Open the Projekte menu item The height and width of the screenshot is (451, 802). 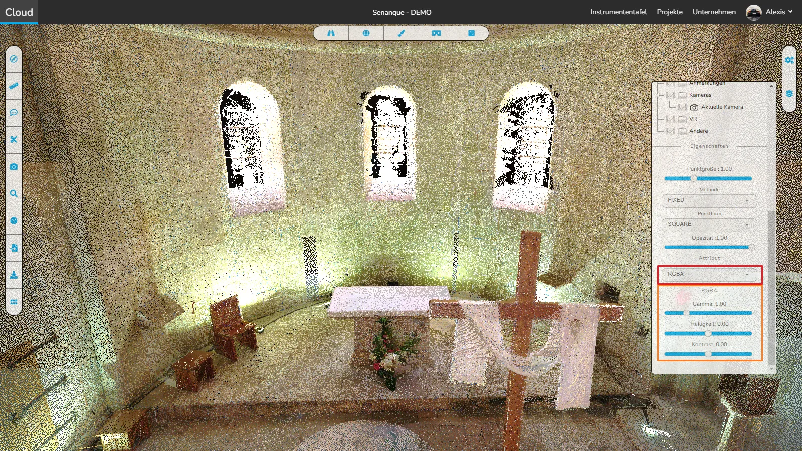pyautogui.click(x=670, y=12)
